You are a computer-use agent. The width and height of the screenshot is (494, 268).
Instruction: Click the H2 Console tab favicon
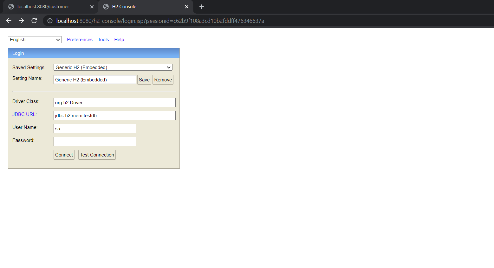pyautogui.click(x=106, y=6)
